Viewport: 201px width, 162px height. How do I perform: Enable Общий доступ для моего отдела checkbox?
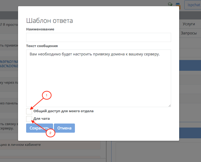[29, 111]
